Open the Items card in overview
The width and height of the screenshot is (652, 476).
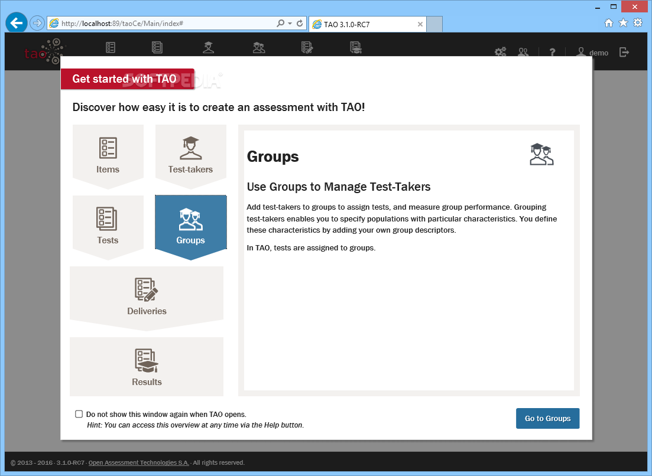[x=108, y=155]
